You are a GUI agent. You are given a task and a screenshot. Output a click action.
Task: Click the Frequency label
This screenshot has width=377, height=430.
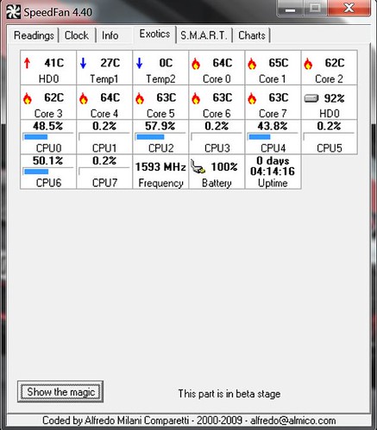click(160, 183)
